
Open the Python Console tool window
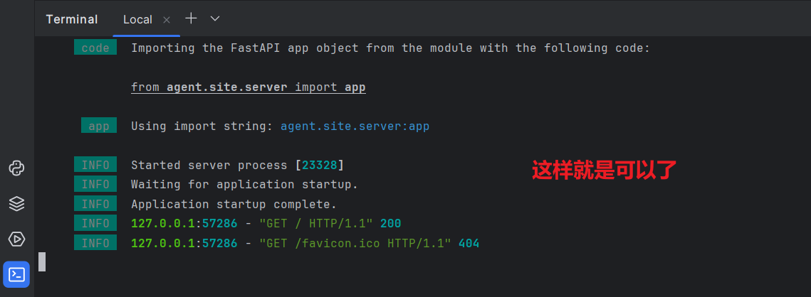(17, 168)
